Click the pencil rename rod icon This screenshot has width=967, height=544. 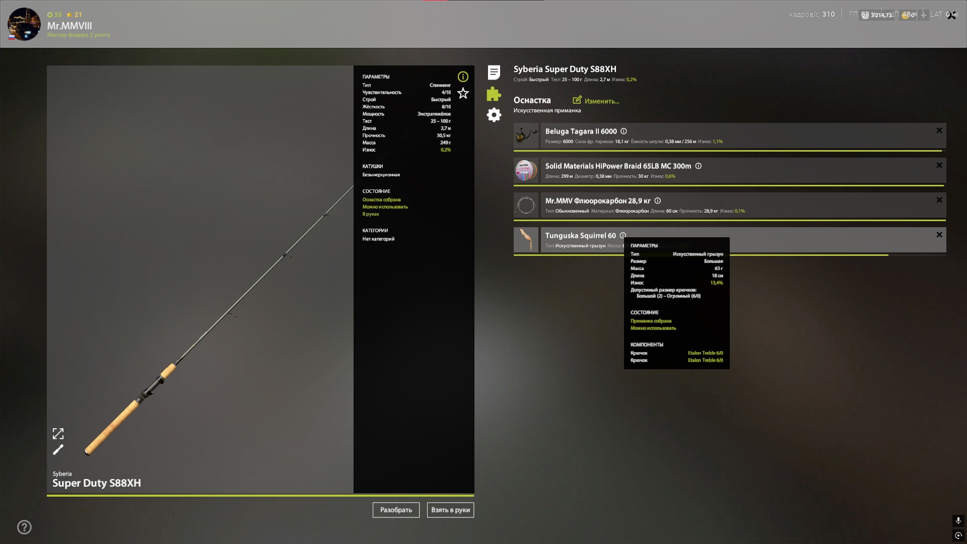(x=58, y=449)
